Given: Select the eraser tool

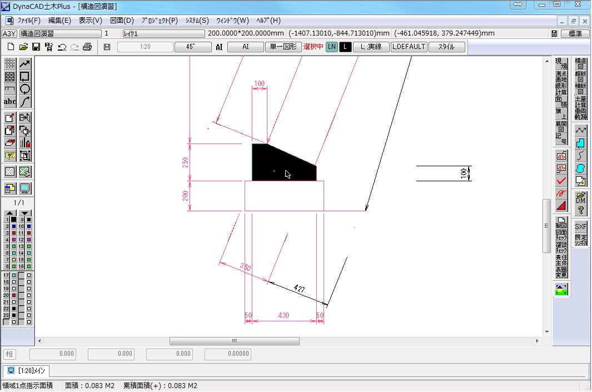Looking at the screenshot, I should pyautogui.click(x=10, y=143).
